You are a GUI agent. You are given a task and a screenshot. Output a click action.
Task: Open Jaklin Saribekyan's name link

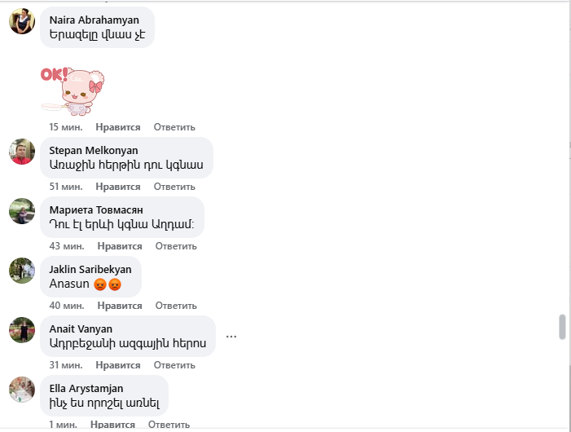pos(90,270)
